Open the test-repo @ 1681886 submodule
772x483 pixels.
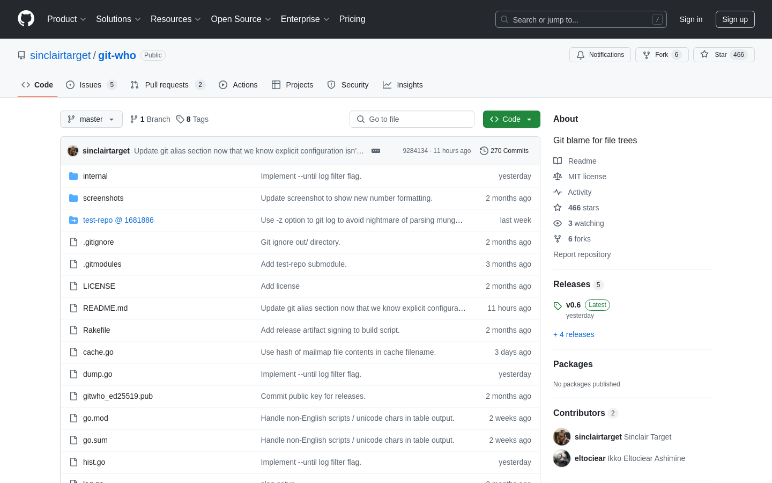[x=118, y=220]
